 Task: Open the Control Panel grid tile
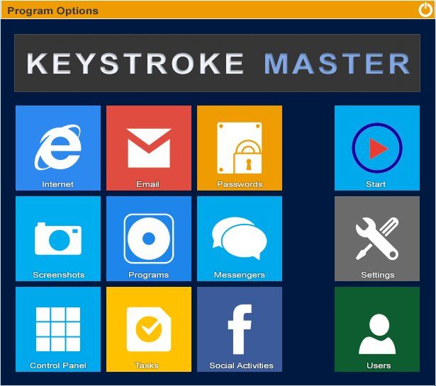pyautogui.click(x=58, y=329)
